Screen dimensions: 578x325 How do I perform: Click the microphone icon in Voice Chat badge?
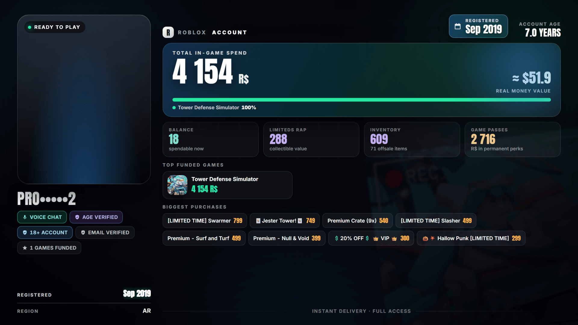[x=25, y=217]
